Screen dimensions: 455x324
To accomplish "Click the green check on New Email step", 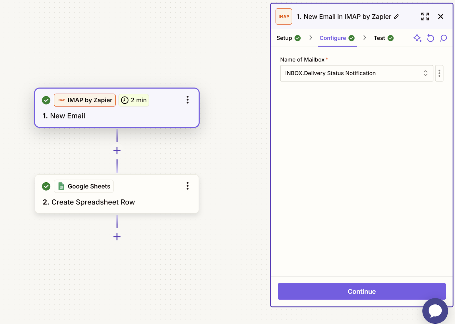I will (46, 100).
